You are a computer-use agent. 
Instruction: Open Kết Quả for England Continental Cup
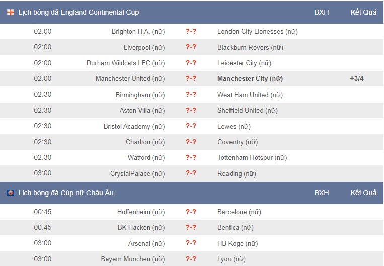[363, 12]
